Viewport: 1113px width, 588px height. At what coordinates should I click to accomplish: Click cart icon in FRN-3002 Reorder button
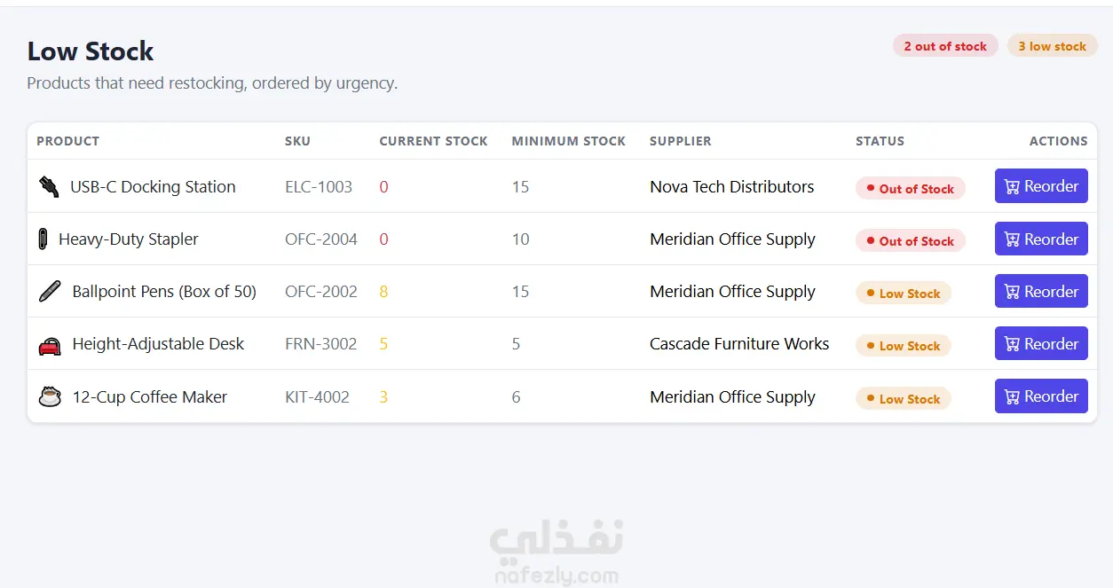1012,344
